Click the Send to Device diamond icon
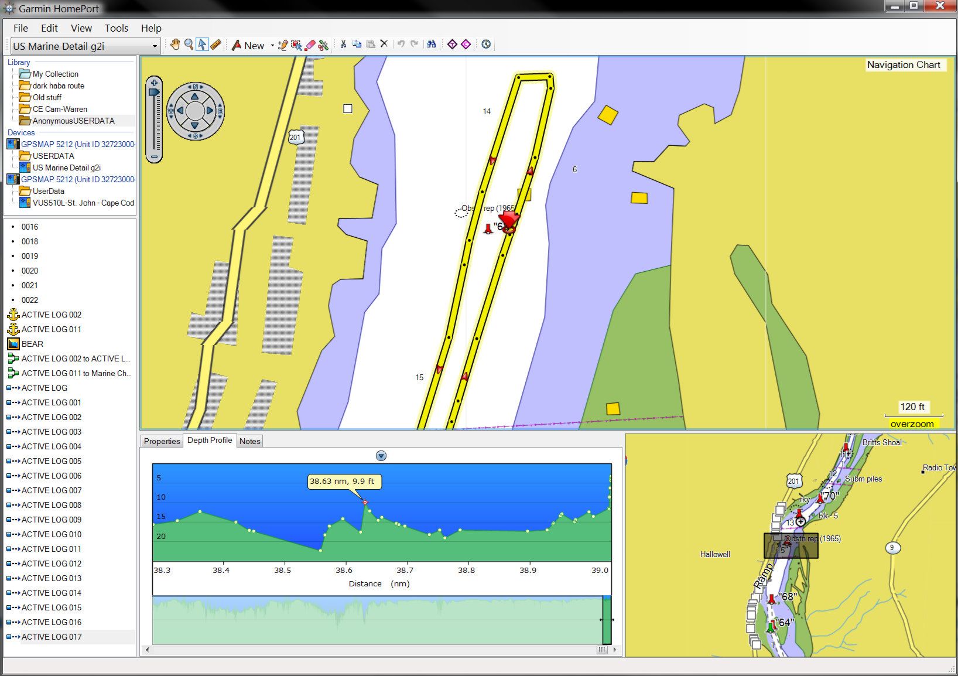Screen dimensions: 958x676 pyautogui.click(x=452, y=44)
